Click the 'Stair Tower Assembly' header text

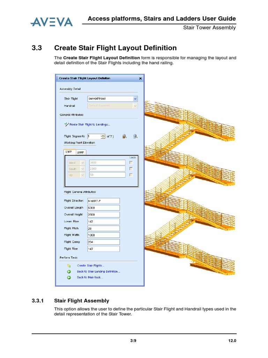(209, 28)
